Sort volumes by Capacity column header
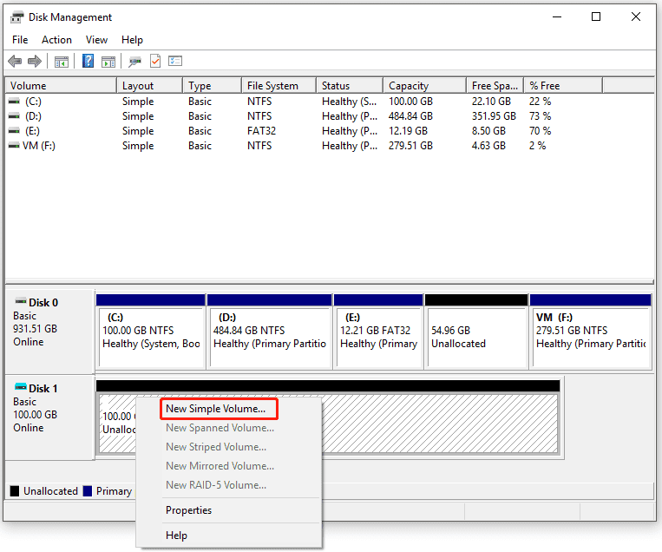The width and height of the screenshot is (662, 552). click(409, 86)
